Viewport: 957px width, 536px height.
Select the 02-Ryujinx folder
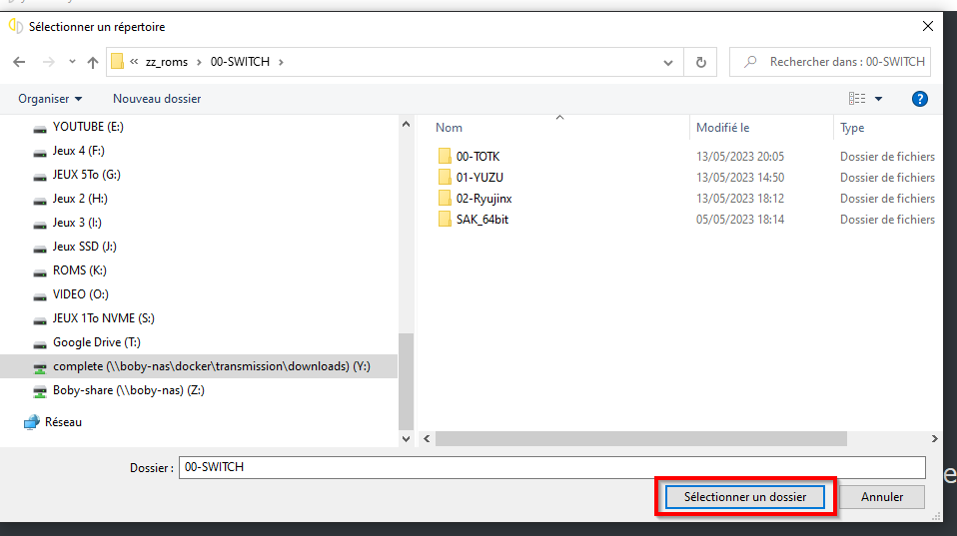pos(483,199)
